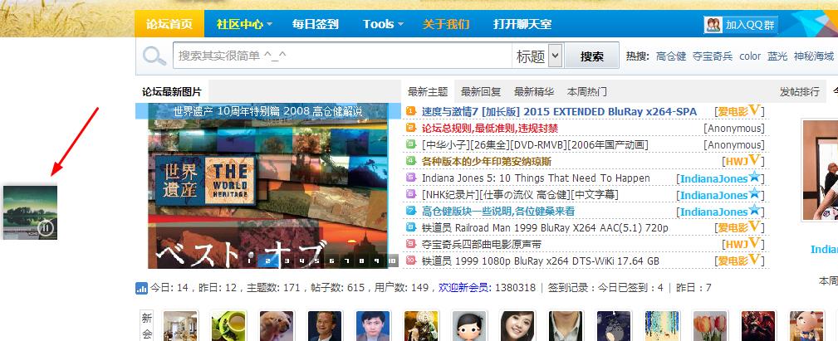Click the QQ group people icon
This screenshot has height=341, width=838.
(x=713, y=25)
